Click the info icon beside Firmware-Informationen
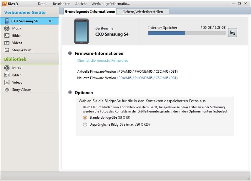This screenshot has height=181, width=251. (x=70, y=53)
